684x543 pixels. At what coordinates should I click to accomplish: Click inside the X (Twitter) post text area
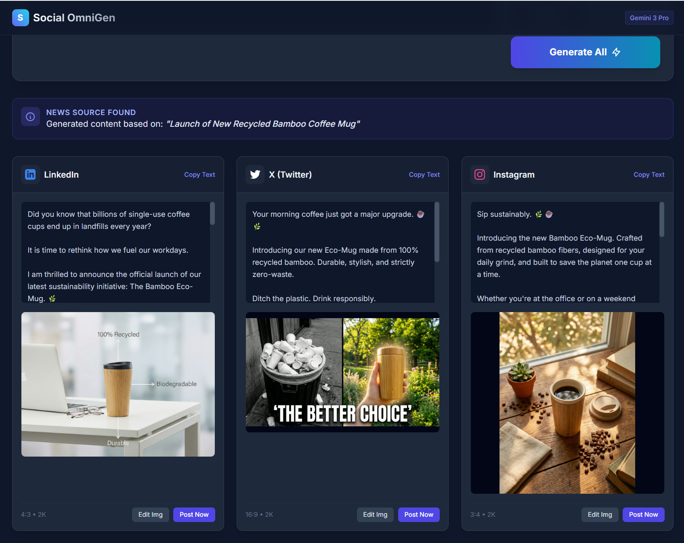pos(340,252)
